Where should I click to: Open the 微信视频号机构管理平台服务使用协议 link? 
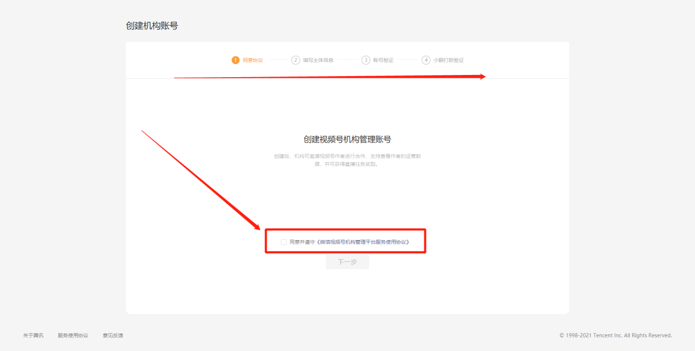click(x=362, y=242)
